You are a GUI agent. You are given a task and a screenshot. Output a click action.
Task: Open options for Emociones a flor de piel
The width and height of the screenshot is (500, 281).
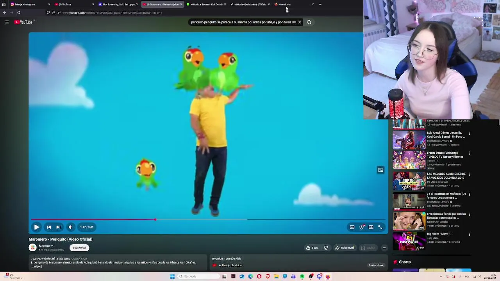pos(470,214)
